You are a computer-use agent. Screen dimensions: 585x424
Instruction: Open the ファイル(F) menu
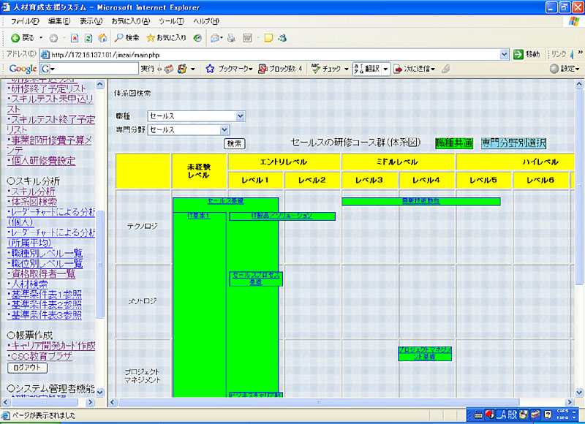click(x=25, y=21)
